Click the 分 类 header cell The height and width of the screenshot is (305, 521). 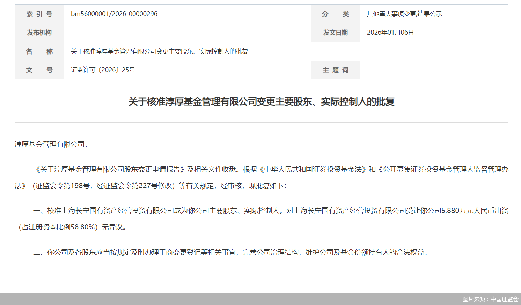click(335, 14)
